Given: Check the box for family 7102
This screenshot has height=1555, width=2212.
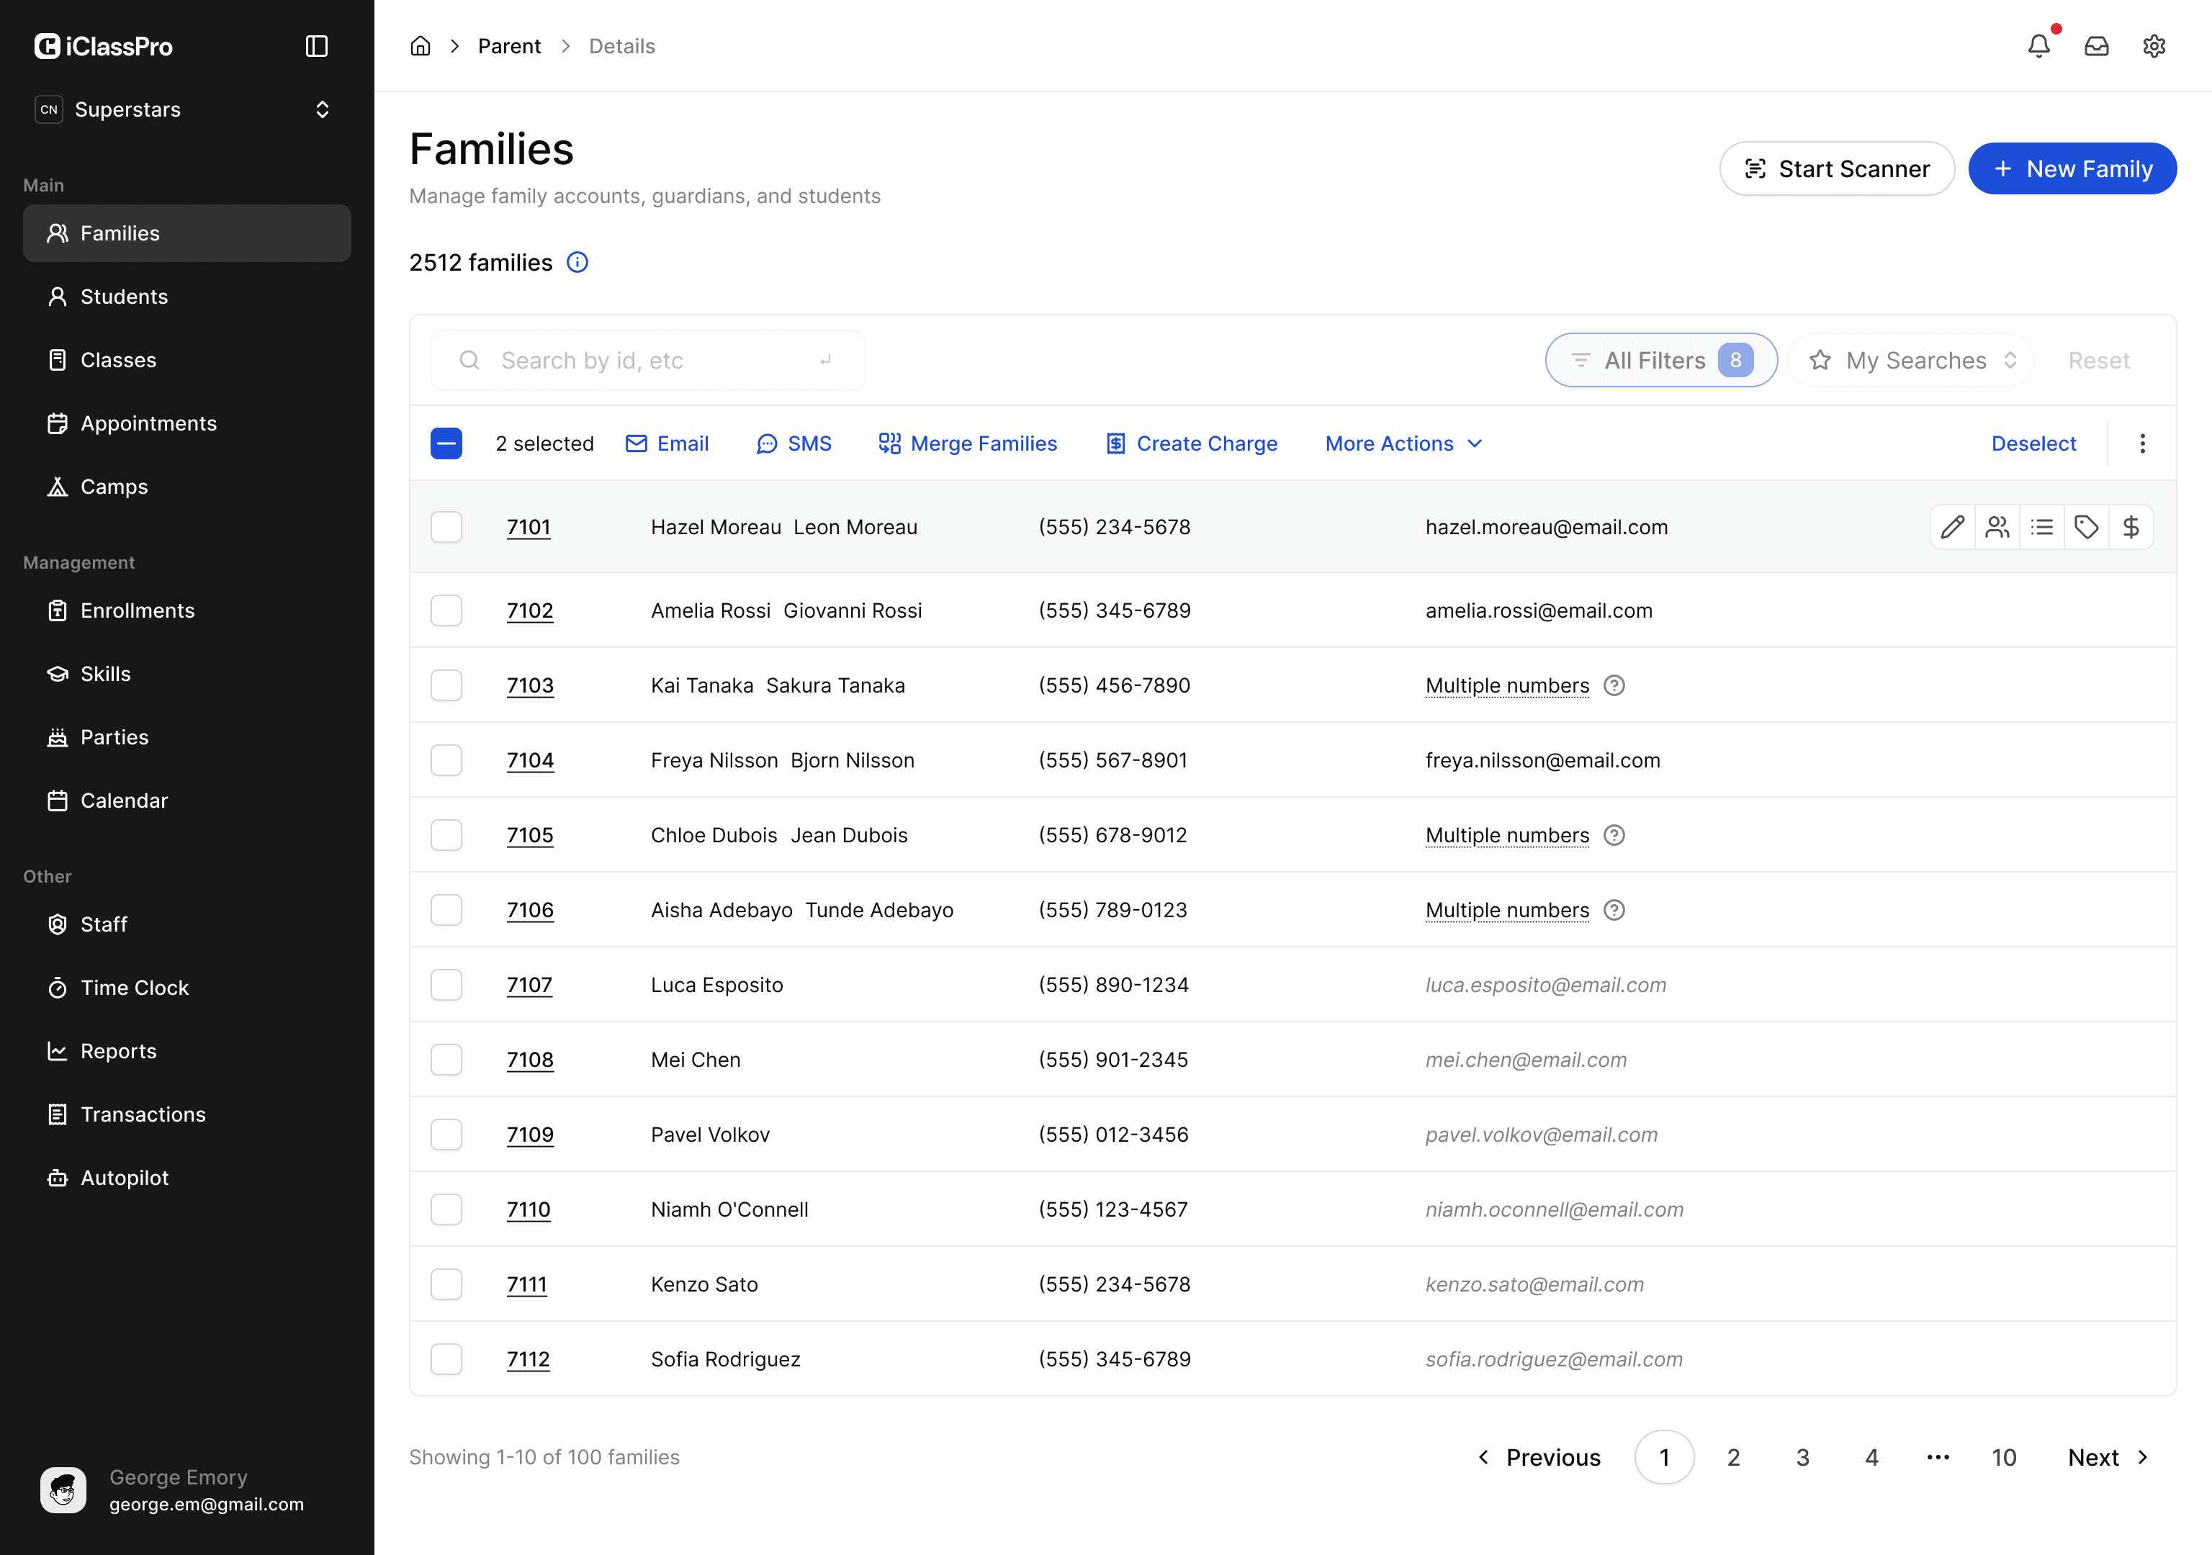Looking at the screenshot, I should tap(446, 610).
